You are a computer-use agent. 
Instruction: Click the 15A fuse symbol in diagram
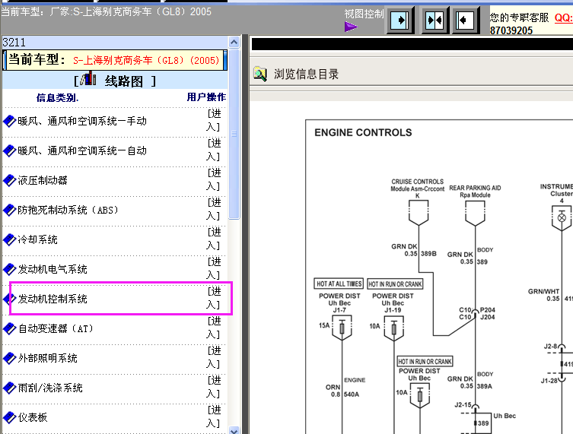point(342,328)
